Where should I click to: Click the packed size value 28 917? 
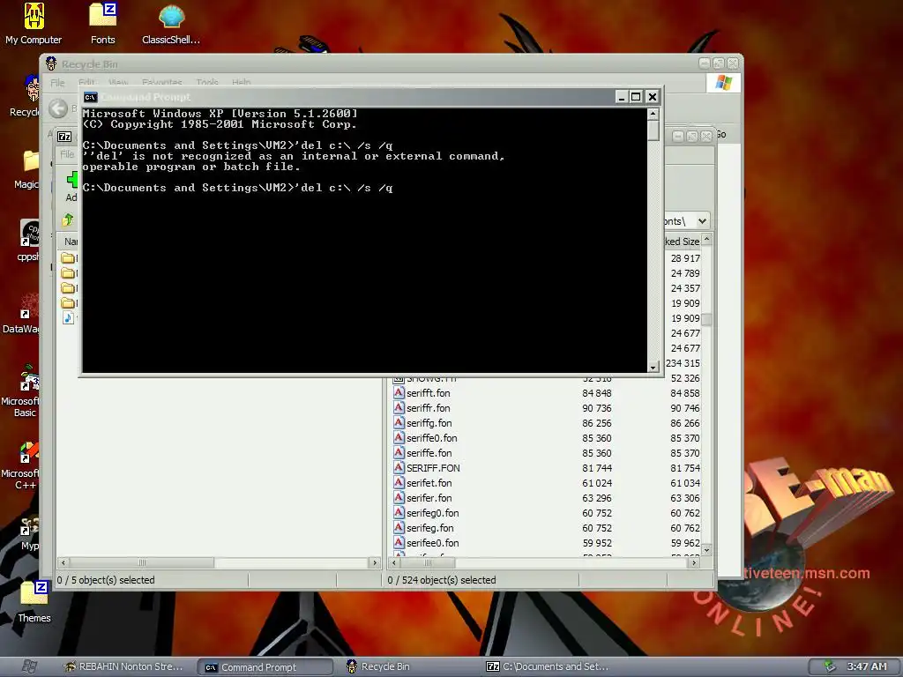685,258
